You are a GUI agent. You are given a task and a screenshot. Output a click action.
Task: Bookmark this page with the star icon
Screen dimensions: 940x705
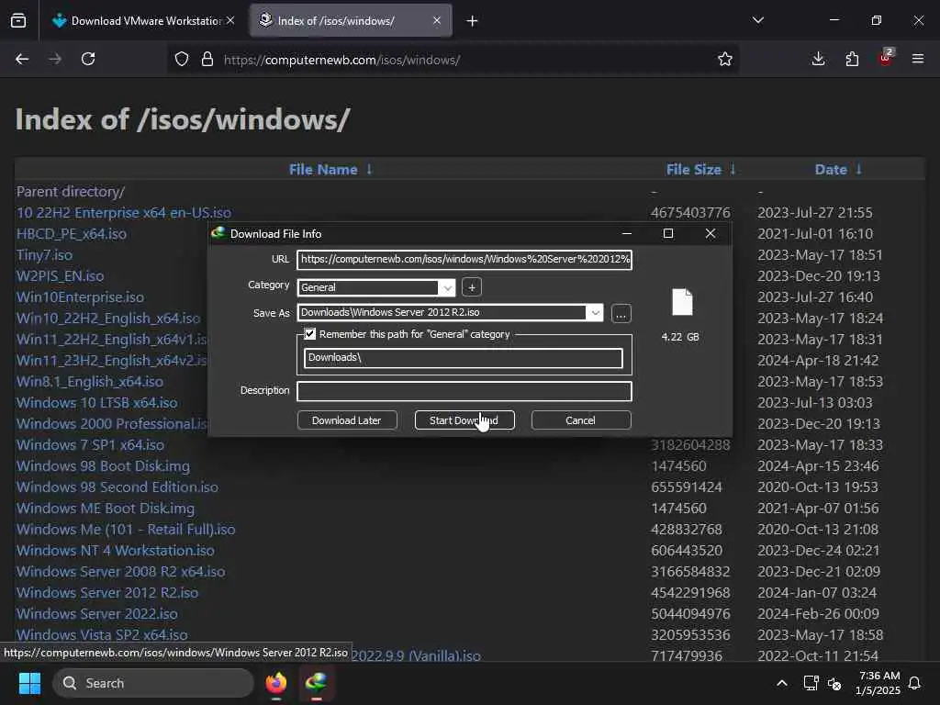(x=725, y=59)
